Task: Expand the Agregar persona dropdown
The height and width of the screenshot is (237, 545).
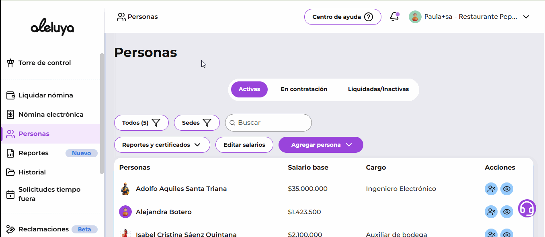Action: click(x=321, y=145)
